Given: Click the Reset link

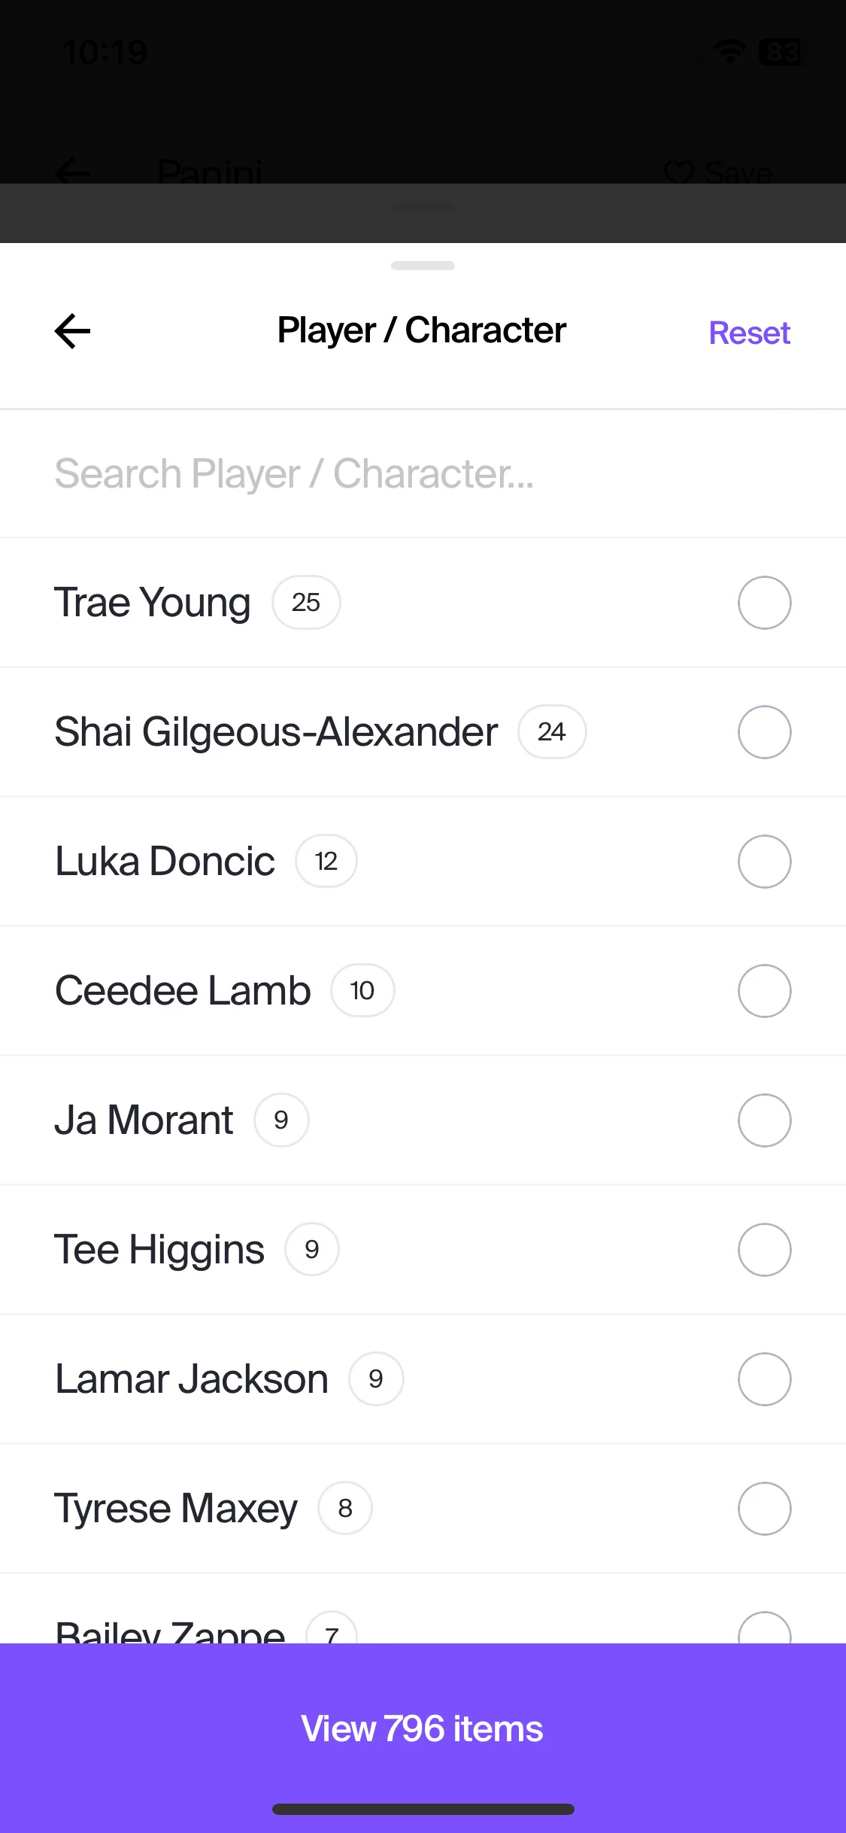Looking at the screenshot, I should click(750, 333).
